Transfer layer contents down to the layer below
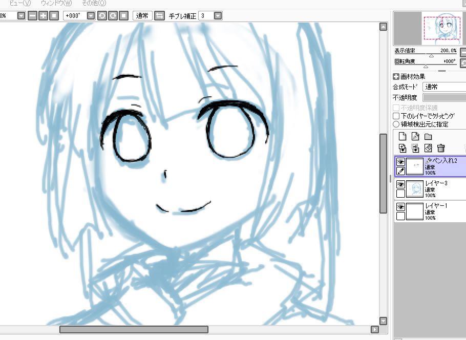This screenshot has width=466, height=340. coord(403,147)
